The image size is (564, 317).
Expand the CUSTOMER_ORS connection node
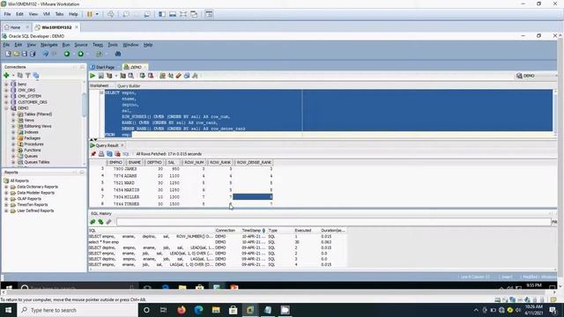(6, 102)
